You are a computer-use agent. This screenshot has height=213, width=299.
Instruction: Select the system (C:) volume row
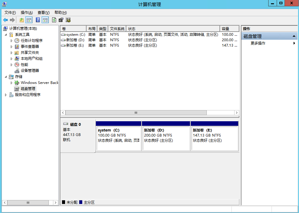click(x=74, y=34)
